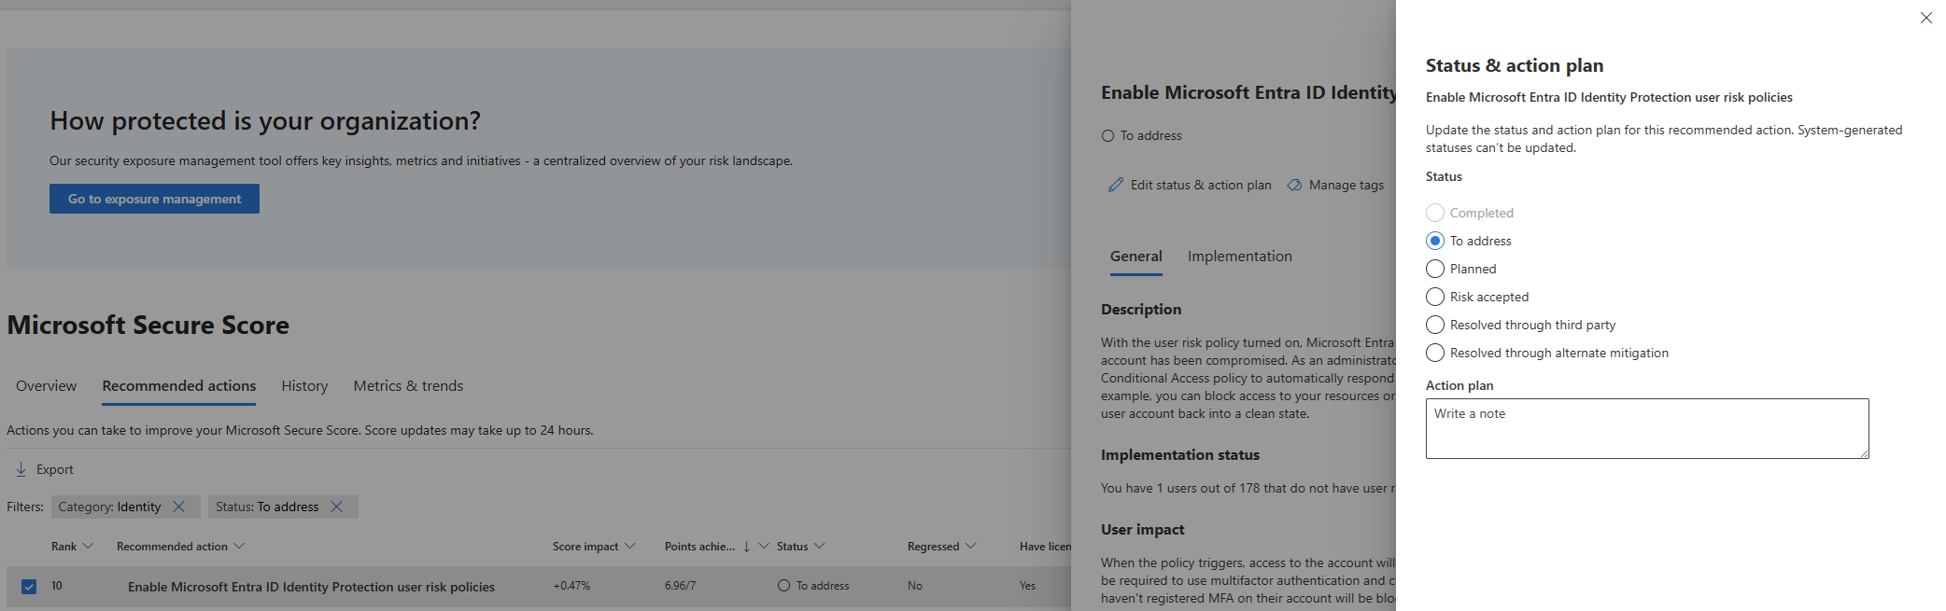The height and width of the screenshot is (611, 1946).
Task: Switch to the Recommended actions tab
Action: pyautogui.click(x=178, y=386)
